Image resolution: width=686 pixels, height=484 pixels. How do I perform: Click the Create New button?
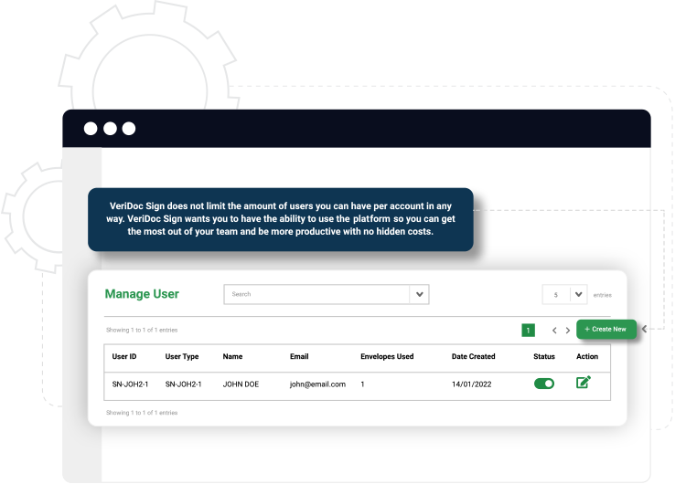tap(606, 329)
